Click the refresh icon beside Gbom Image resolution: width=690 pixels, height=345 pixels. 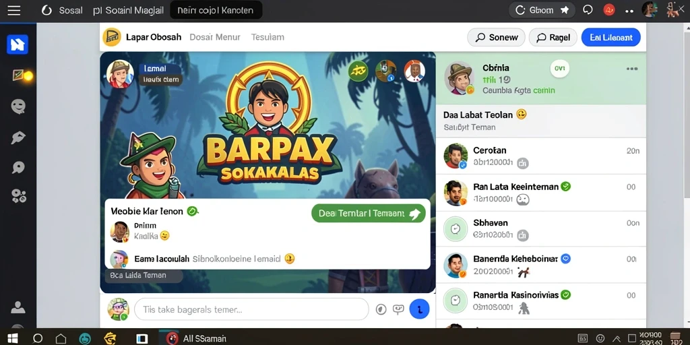[x=520, y=10]
